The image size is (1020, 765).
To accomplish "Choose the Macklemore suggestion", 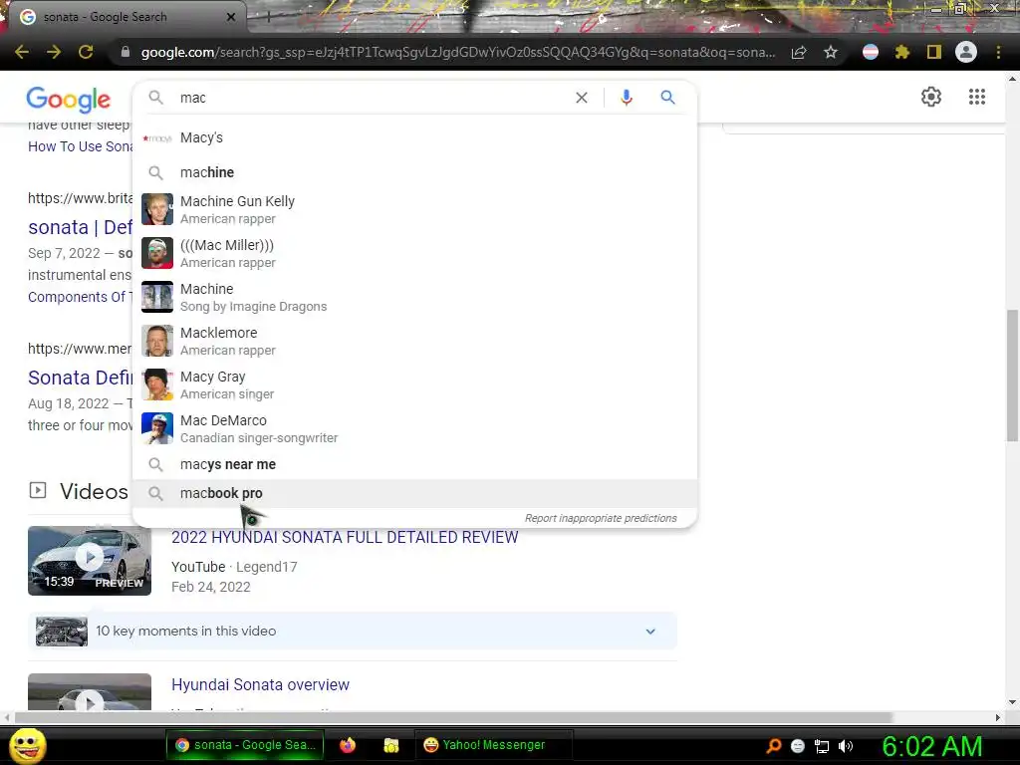I will tap(415, 341).
